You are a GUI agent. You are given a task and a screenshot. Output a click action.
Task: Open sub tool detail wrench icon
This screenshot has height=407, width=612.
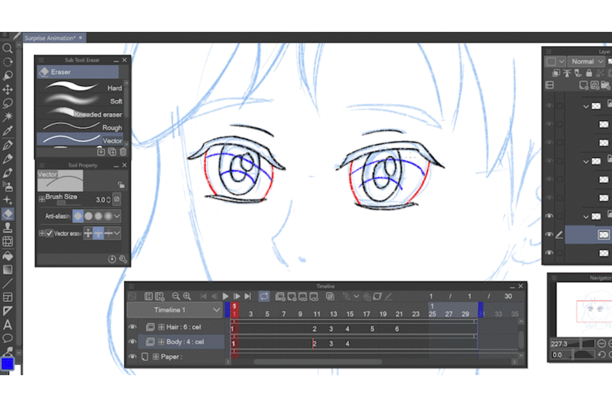[x=123, y=259]
